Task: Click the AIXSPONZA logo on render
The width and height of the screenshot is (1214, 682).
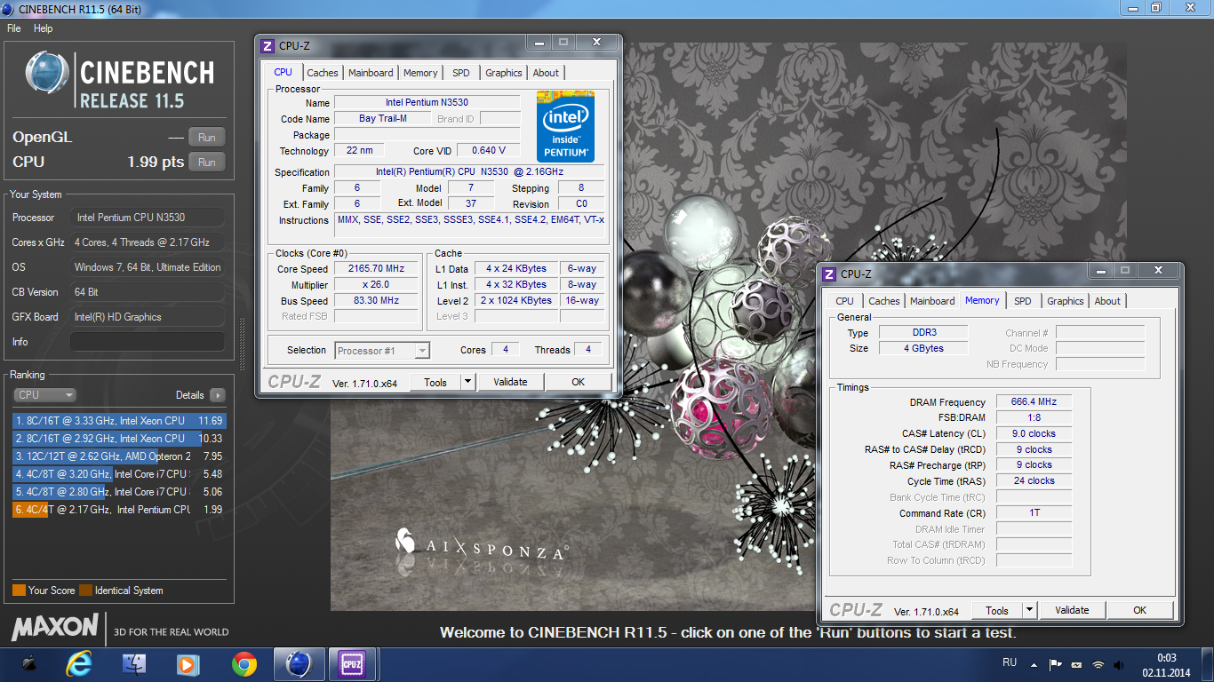Action: (481, 544)
